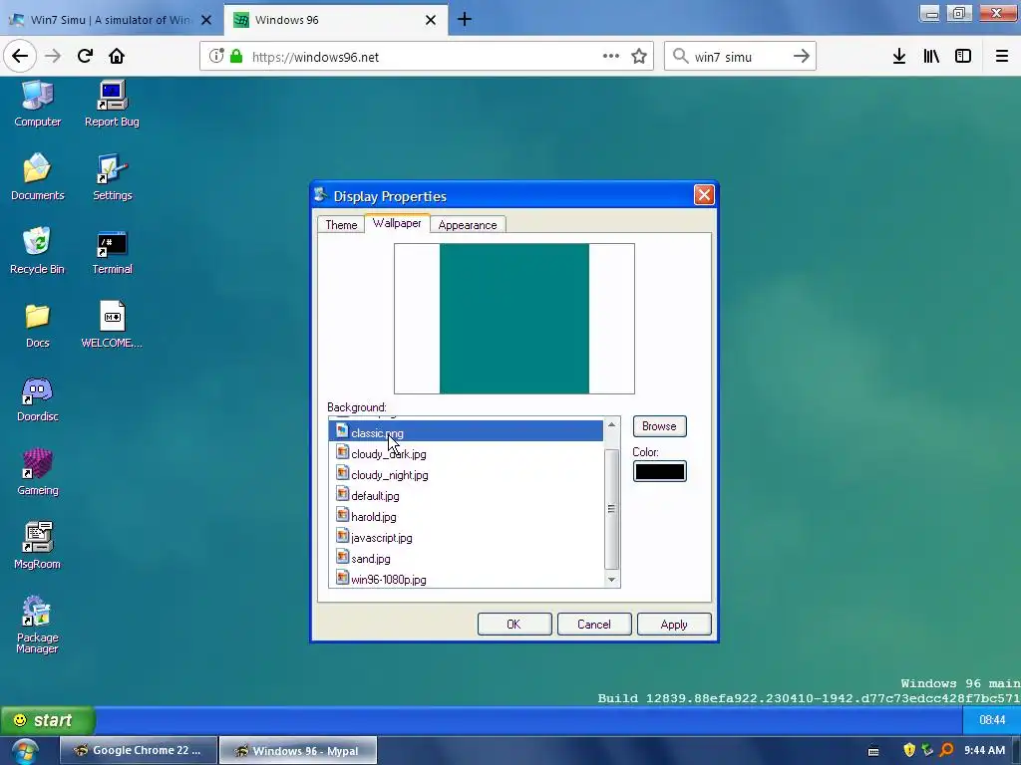Select harold.jpg wallpaper
The image size is (1021, 765).
(x=467, y=517)
